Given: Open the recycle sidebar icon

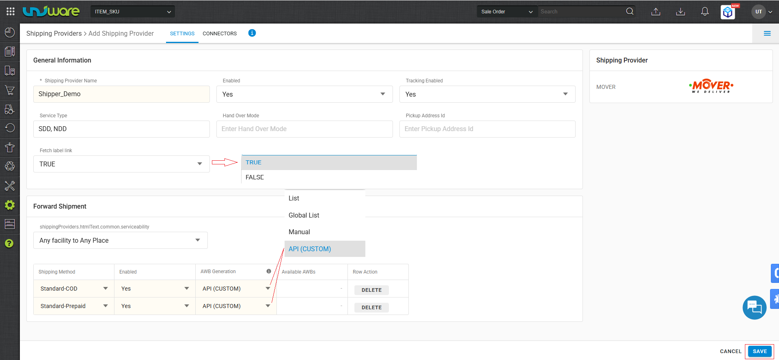Looking at the screenshot, I should pyautogui.click(x=10, y=166).
